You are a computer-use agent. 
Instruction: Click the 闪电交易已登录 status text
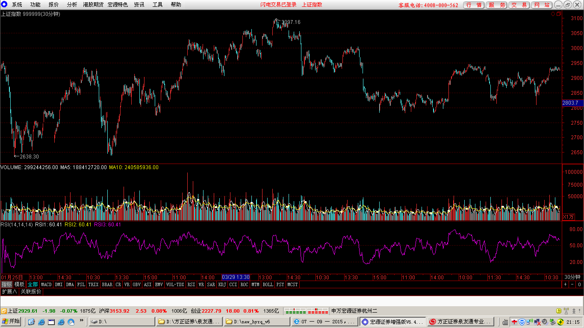click(278, 5)
